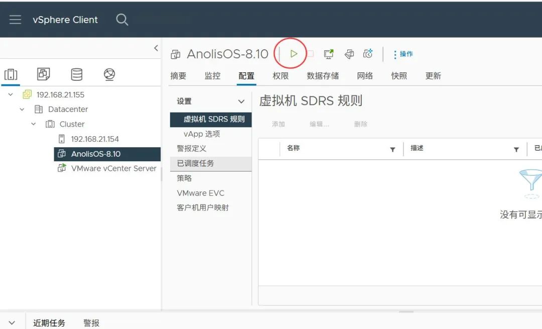Open the 近期任务 bottom tab
Screen dimensions: 542x329
pyautogui.click(x=49, y=323)
